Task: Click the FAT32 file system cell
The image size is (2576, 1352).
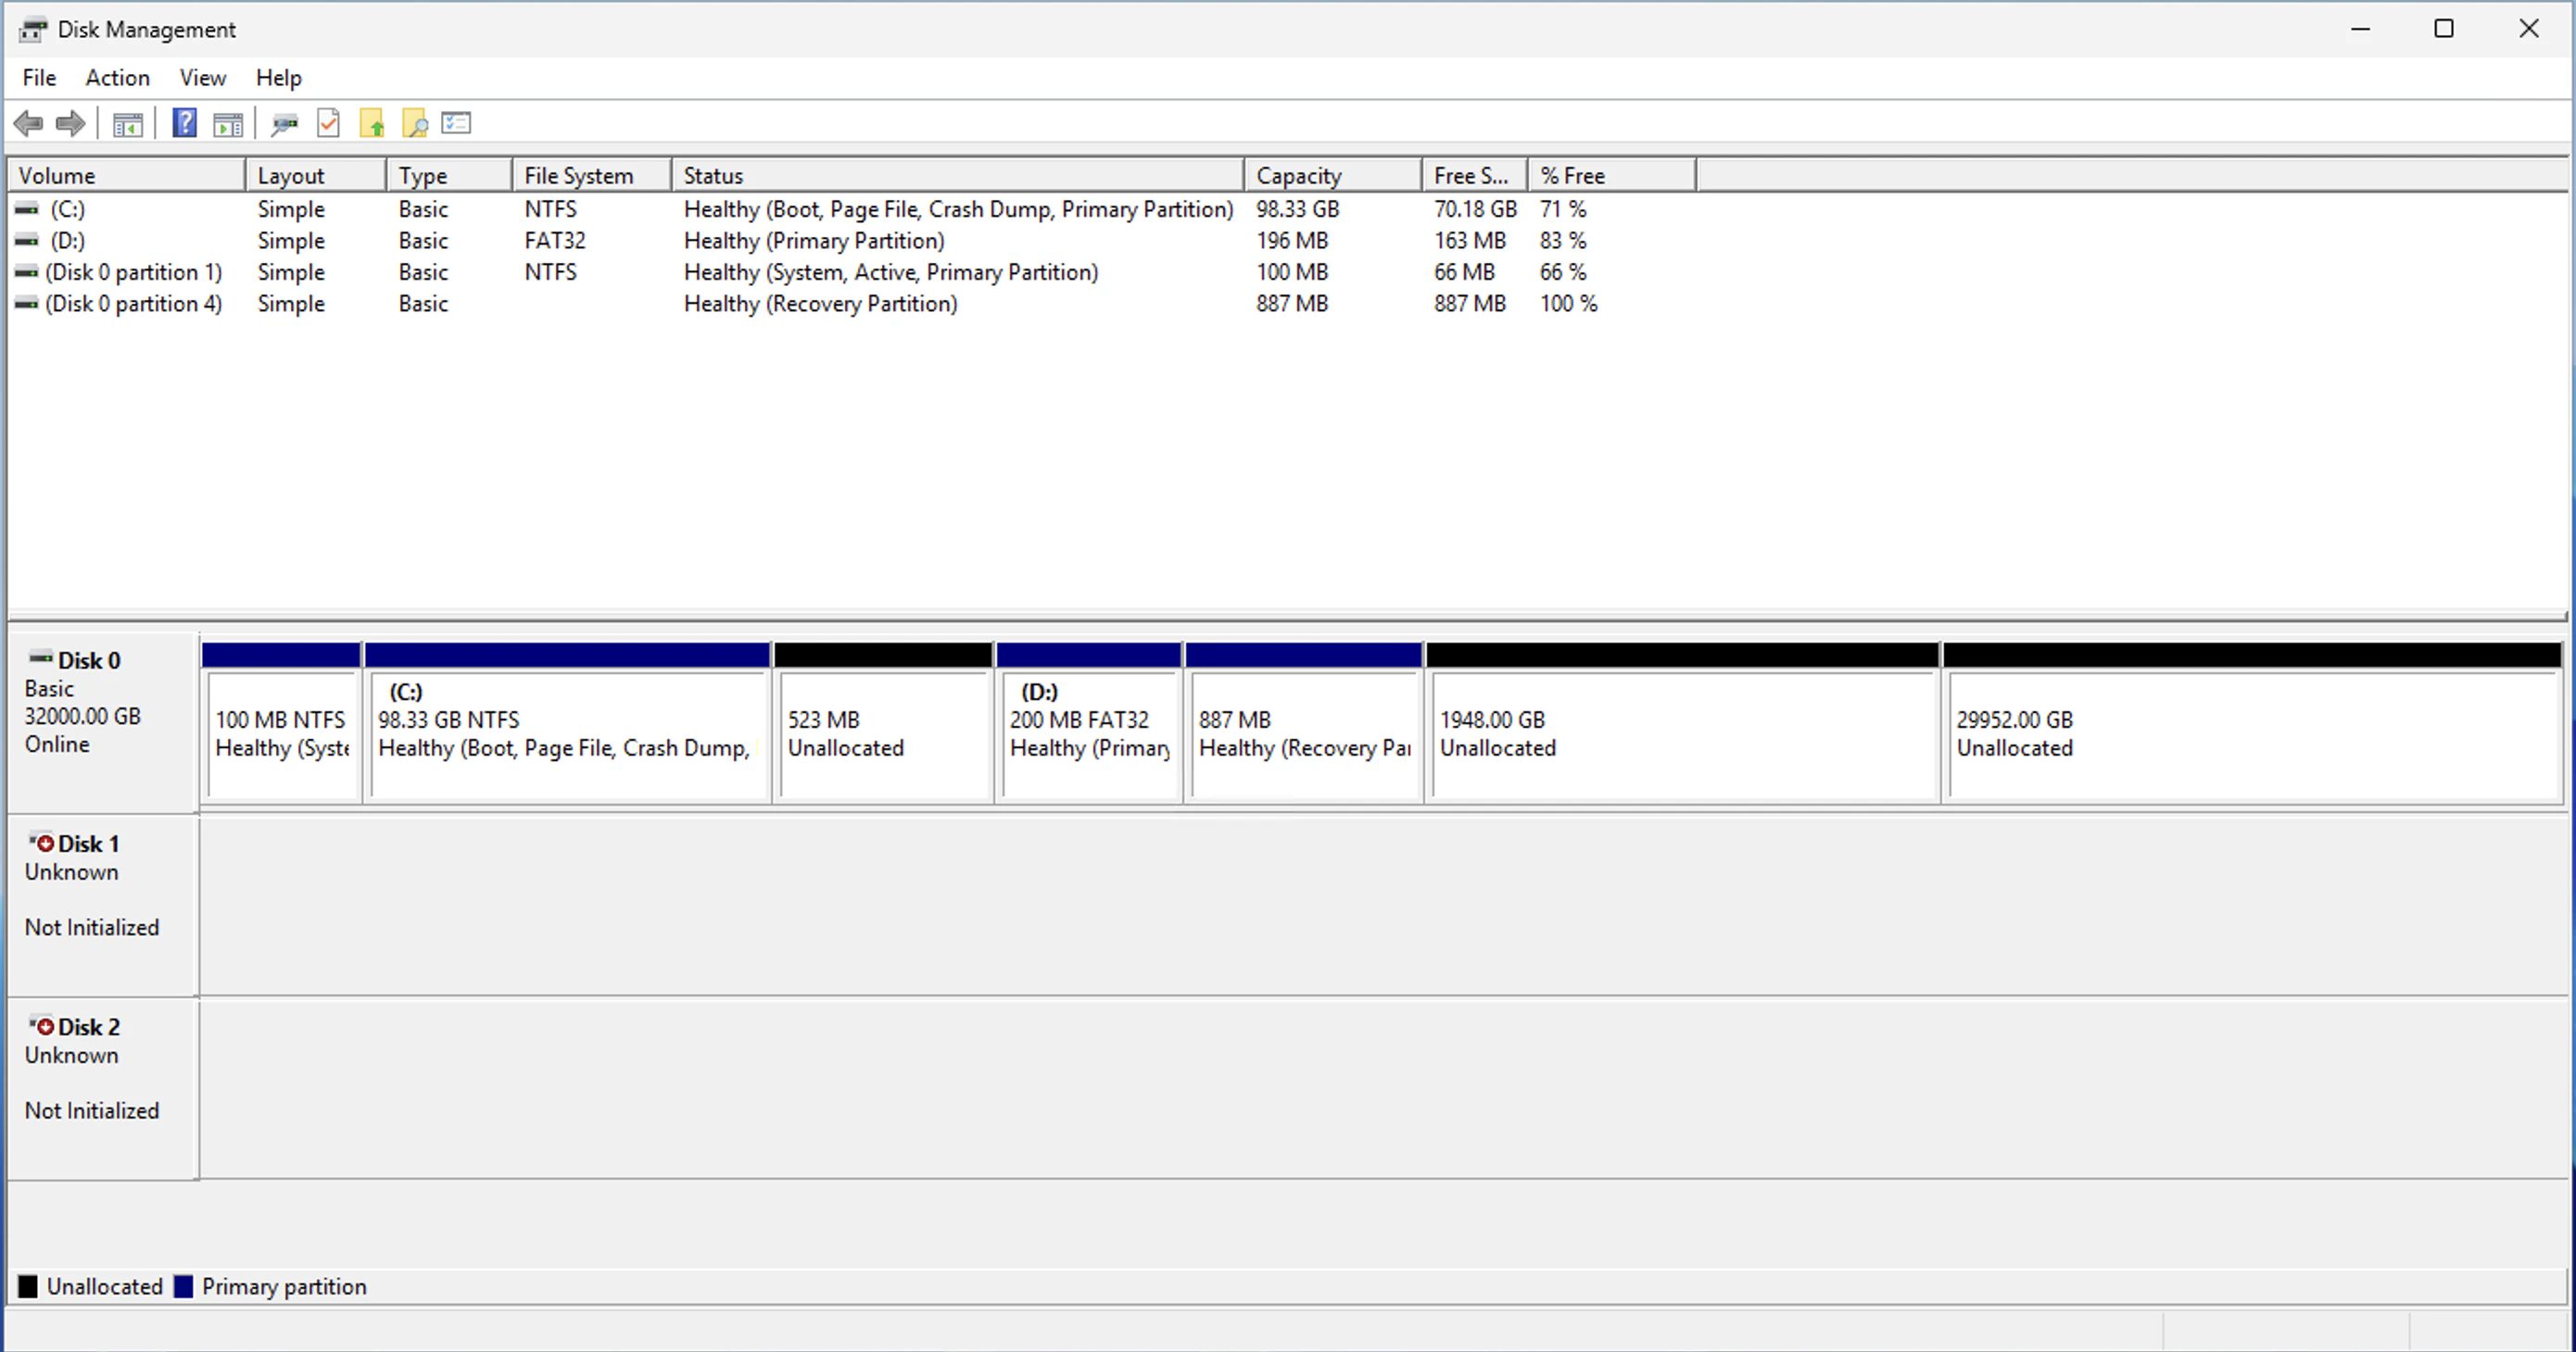Action: (x=555, y=241)
